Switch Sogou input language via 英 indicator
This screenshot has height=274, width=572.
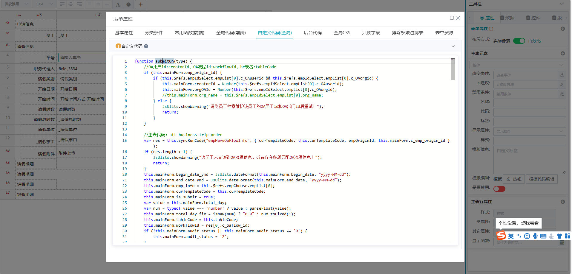click(511, 236)
